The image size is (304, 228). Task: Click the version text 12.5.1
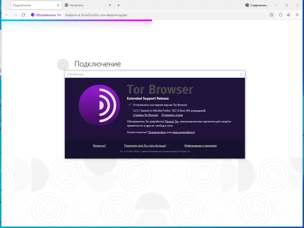point(169,111)
